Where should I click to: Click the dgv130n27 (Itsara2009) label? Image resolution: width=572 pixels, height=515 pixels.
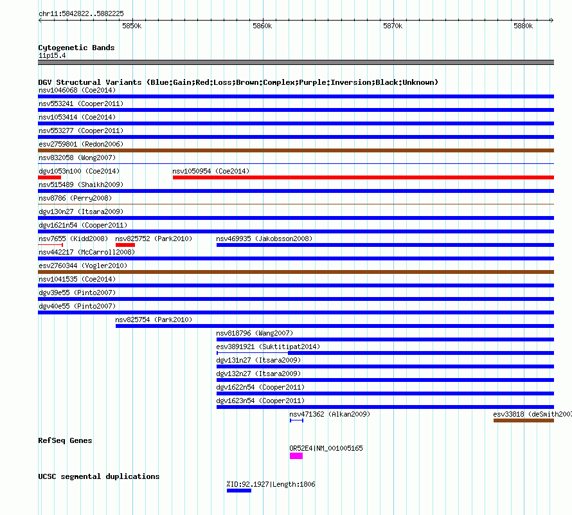[81, 212]
